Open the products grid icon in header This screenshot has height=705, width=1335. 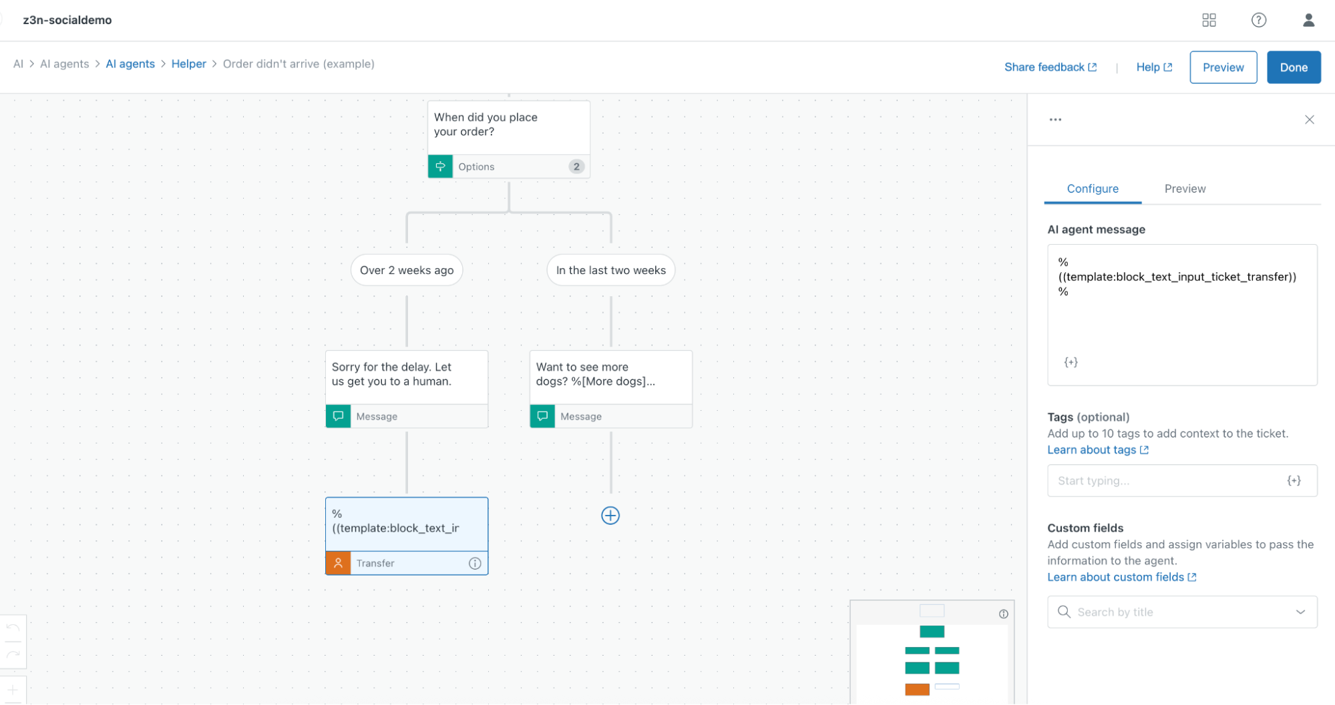point(1209,20)
